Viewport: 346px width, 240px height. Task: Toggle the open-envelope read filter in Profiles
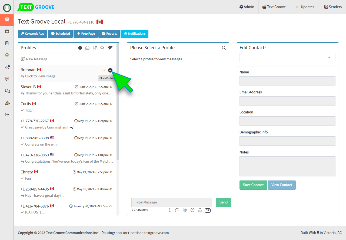point(87,48)
